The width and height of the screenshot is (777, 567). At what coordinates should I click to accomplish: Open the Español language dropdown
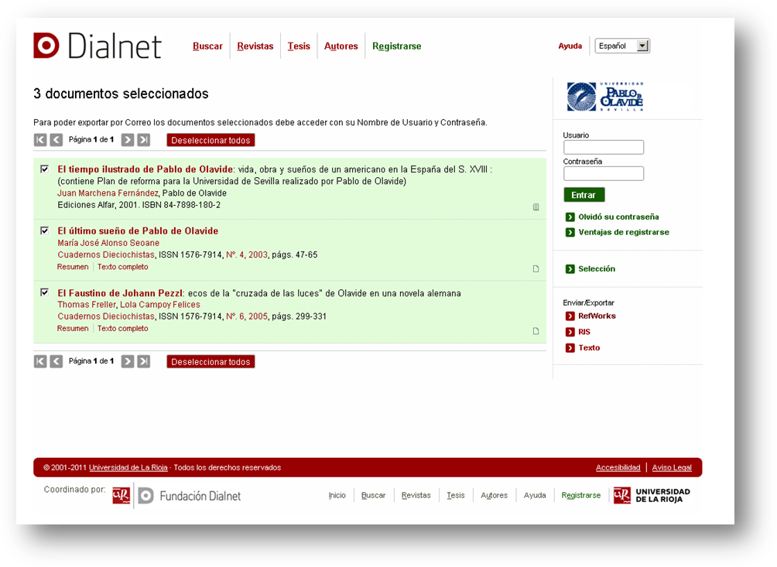pos(622,46)
